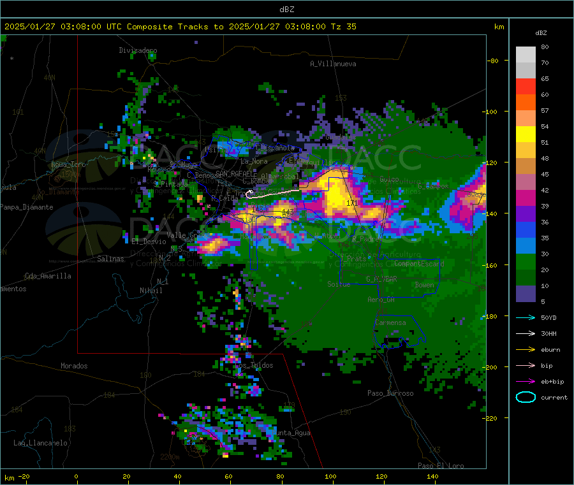Click the 'Paso_El_Loro' map label
Image resolution: width=574 pixels, height=485 pixels.
coord(441,466)
